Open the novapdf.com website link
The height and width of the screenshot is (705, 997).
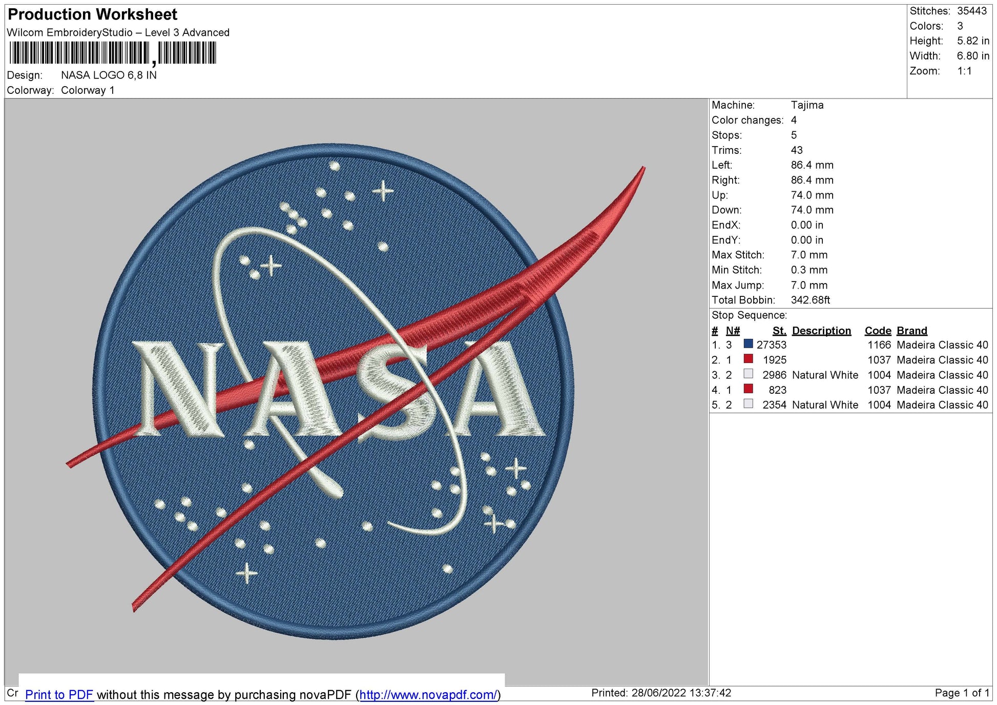coord(442,695)
